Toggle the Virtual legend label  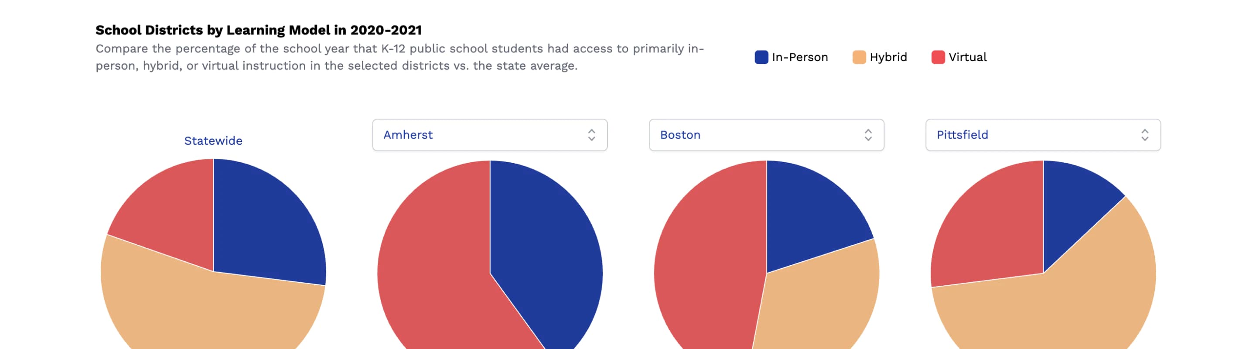click(967, 57)
